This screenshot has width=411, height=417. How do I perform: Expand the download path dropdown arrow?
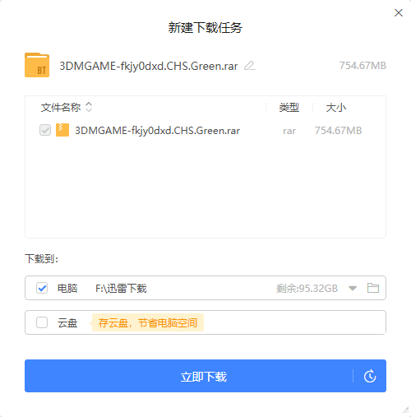353,288
